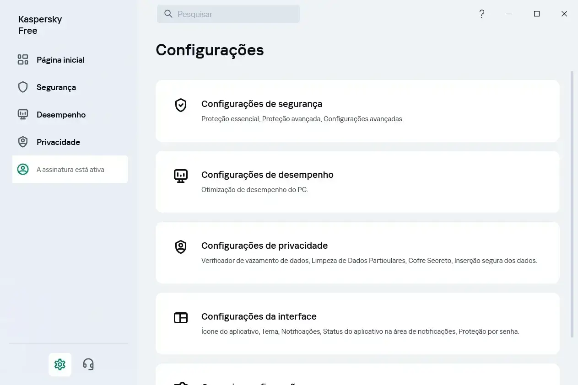Click the privacy settings shield icon

point(181,247)
